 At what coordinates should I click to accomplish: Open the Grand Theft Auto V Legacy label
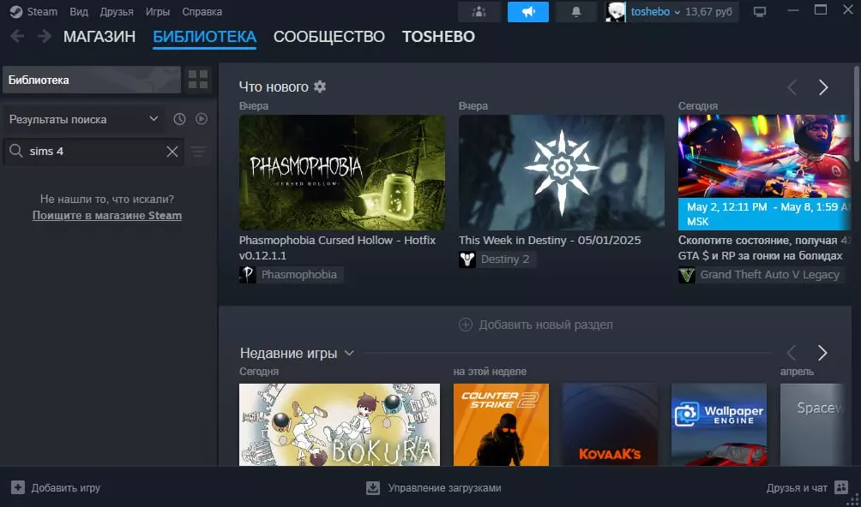tap(770, 275)
